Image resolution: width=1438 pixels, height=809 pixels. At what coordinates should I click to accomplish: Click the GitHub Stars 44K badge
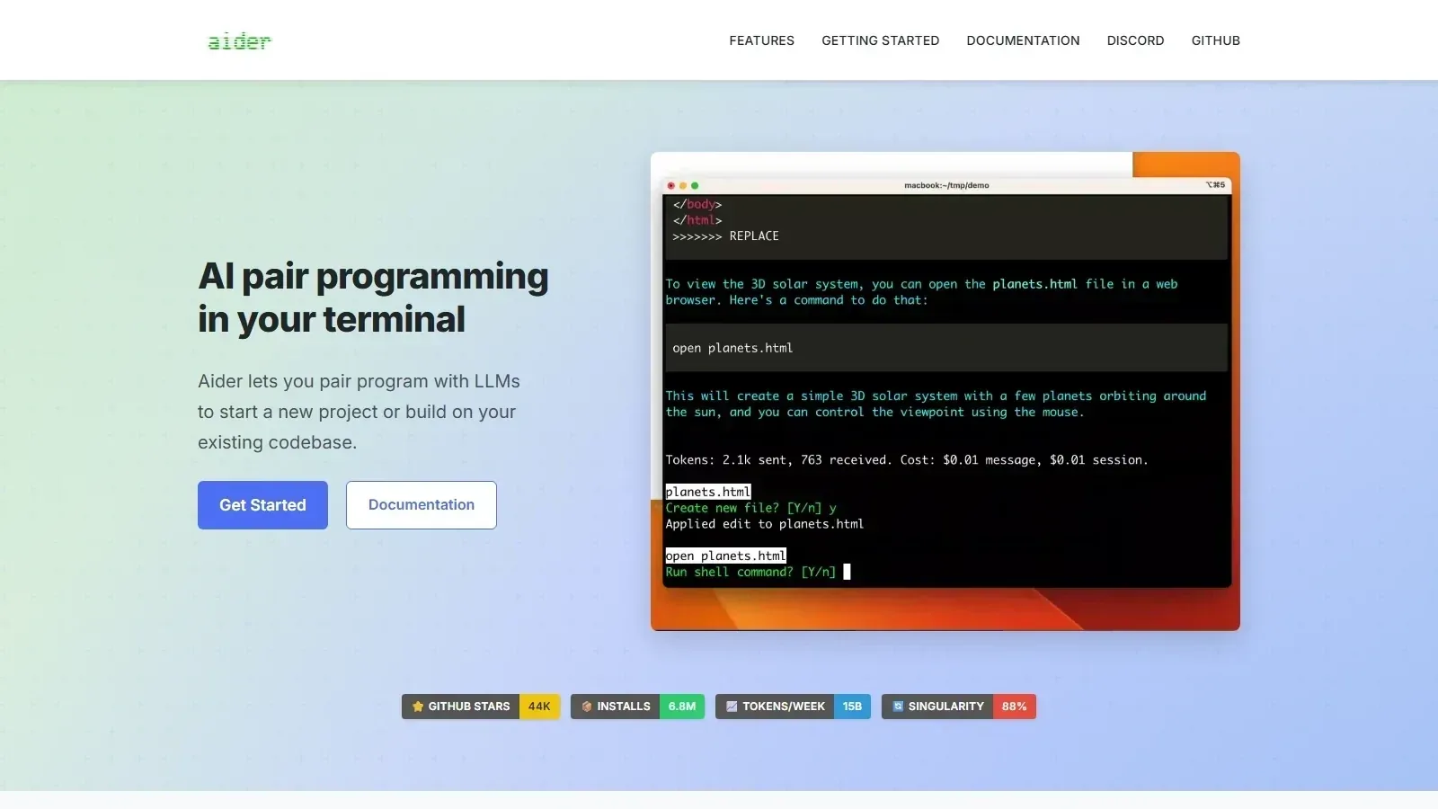(x=481, y=707)
